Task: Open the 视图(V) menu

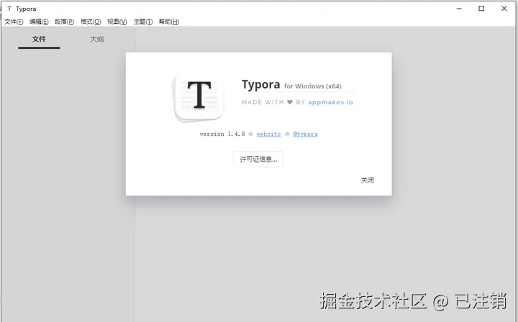Action: tap(117, 22)
